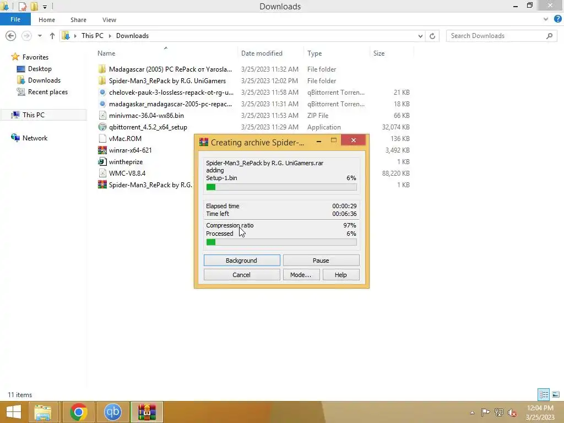
Task: Launch Google Chrome from the taskbar
Action: click(x=79, y=412)
